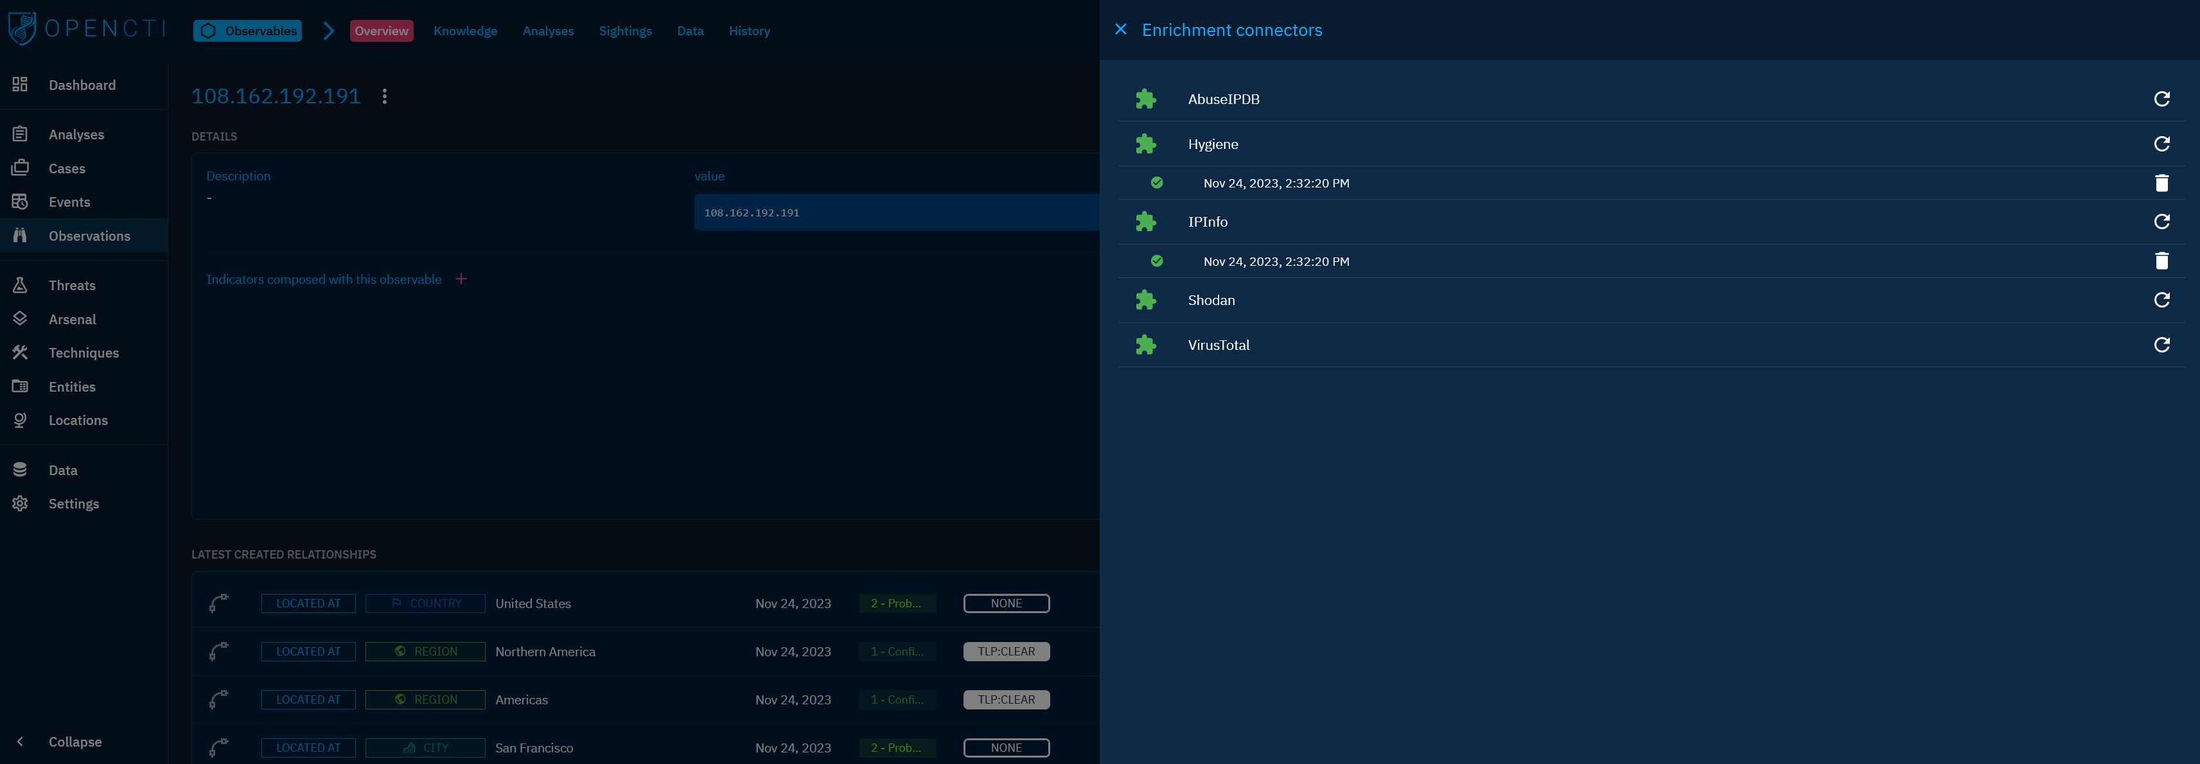
Task: Refresh the IPInfo connector
Action: [x=2161, y=222]
